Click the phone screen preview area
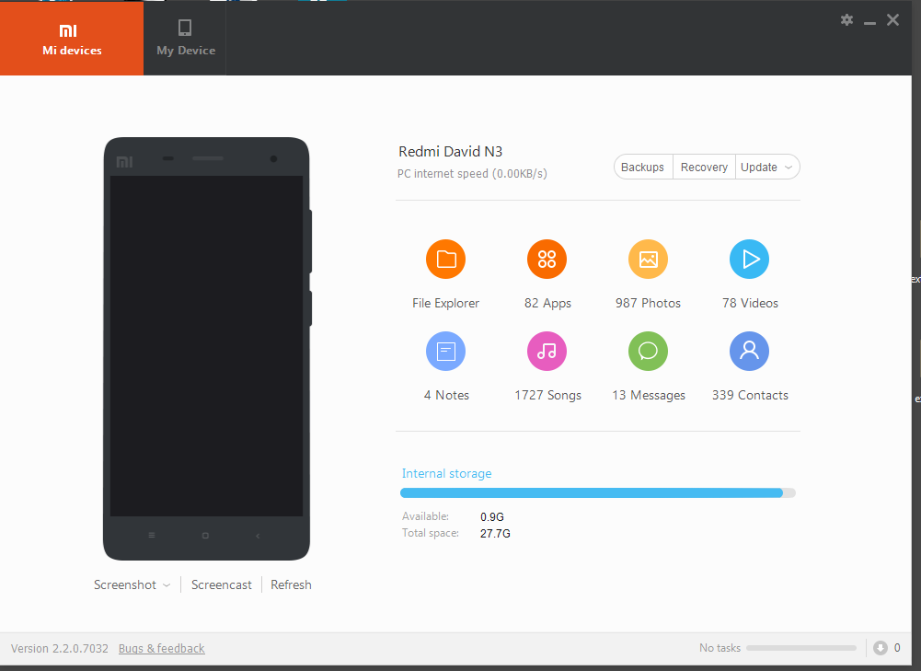The width and height of the screenshot is (921, 671). point(206,345)
